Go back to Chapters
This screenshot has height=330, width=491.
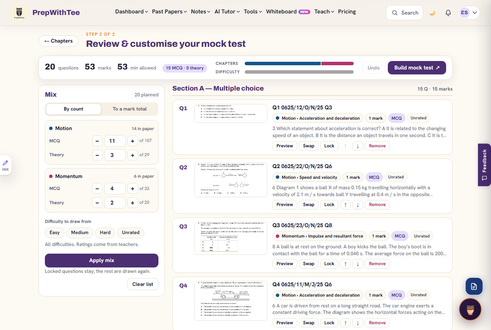point(58,41)
